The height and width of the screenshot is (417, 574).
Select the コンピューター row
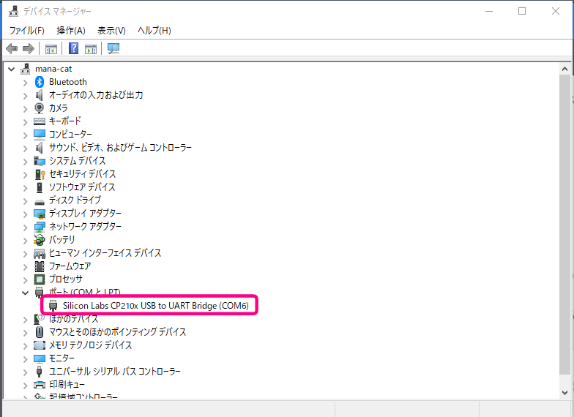pos(70,135)
